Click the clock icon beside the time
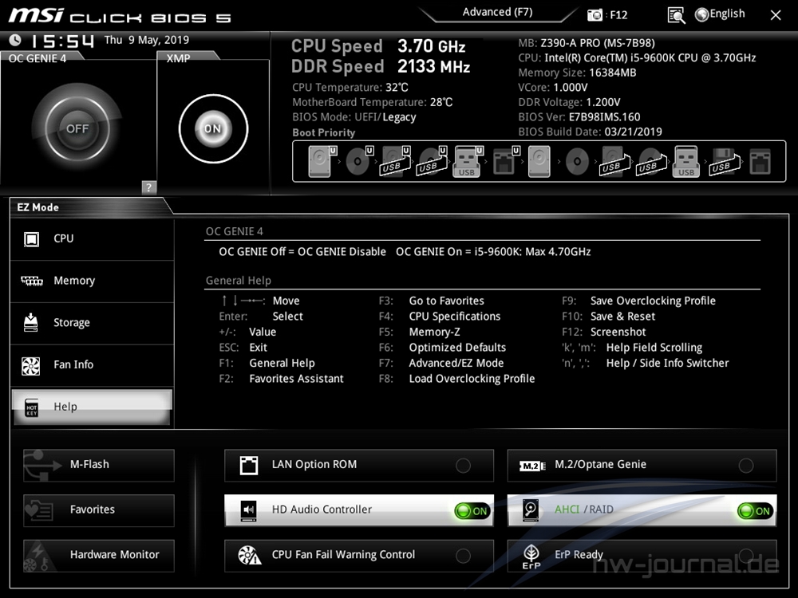This screenshot has height=598, width=798. point(15,40)
